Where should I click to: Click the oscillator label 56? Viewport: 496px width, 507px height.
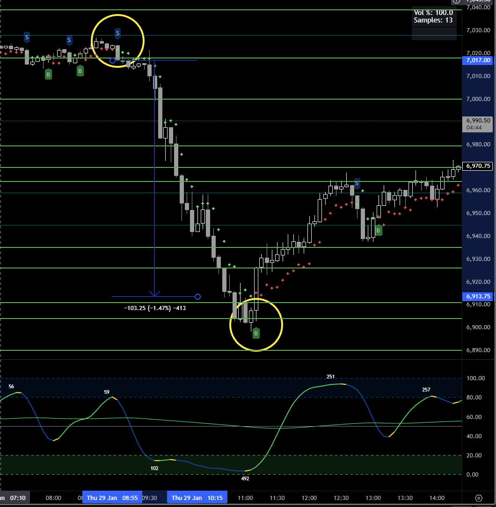pos(11,386)
